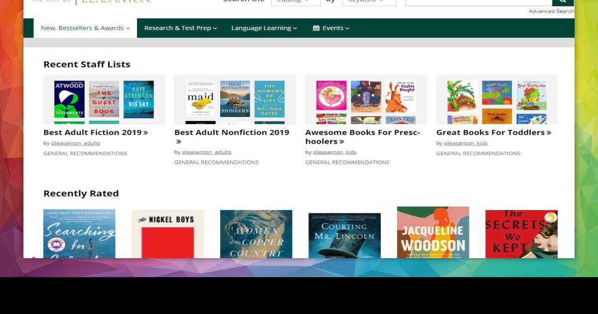Click The Pioneers McCullough cover thumbnail
This screenshot has width=598, height=314.
[235, 99]
